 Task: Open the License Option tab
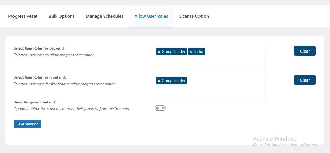click(194, 16)
